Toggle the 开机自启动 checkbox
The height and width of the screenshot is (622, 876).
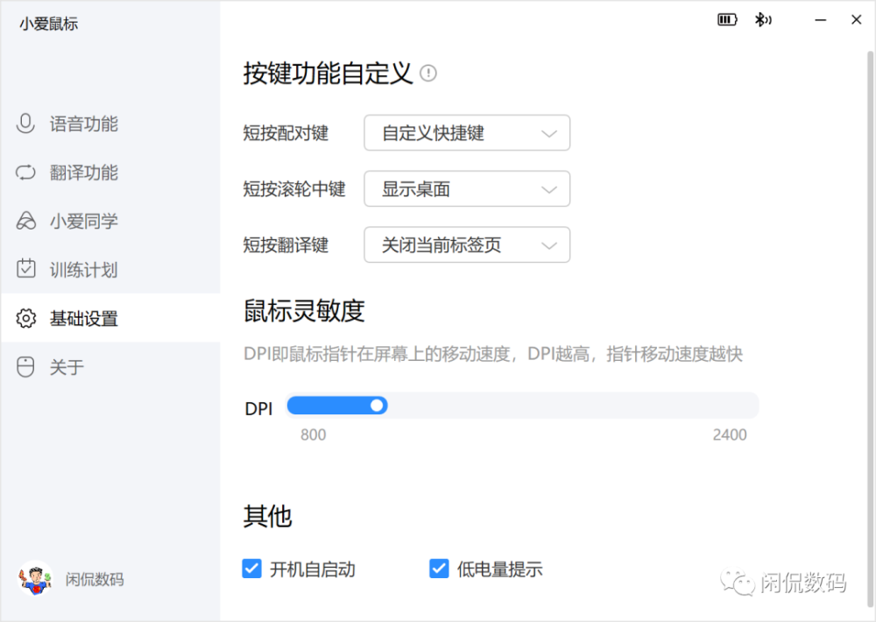click(252, 569)
